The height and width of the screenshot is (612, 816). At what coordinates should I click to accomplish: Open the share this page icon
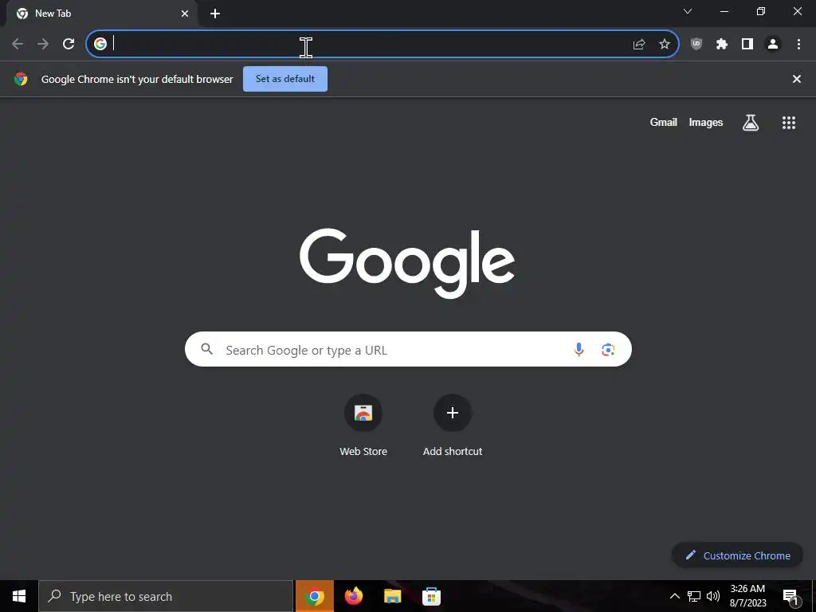[639, 45]
